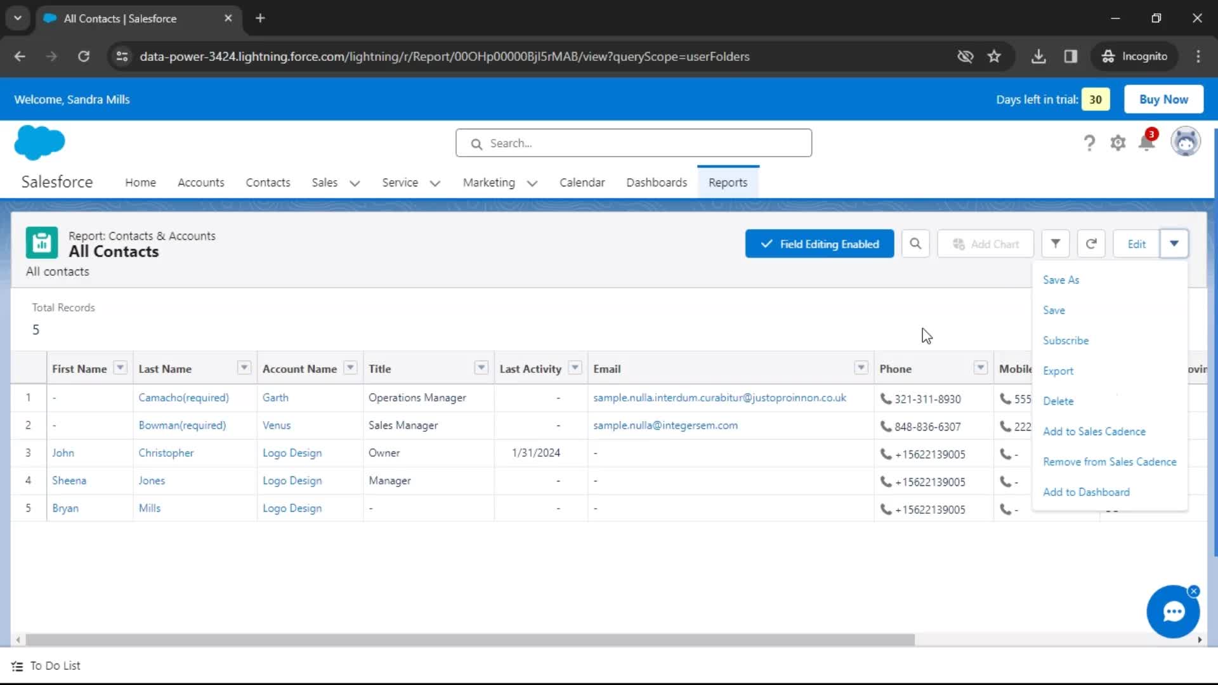Click the browser address bar URL
The height and width of the screenshot is (685, 1218).
tap(444, 56)
